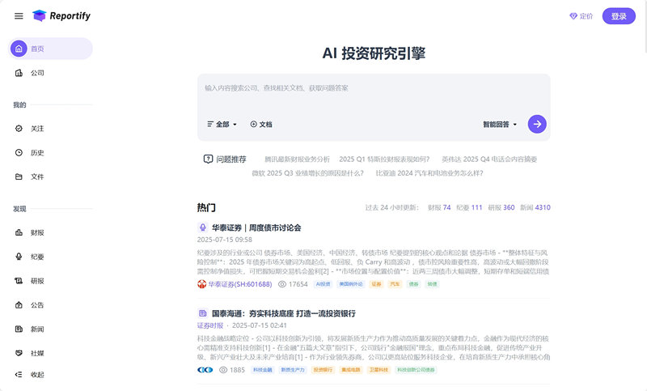
Task: Select suggestion 2025 Q1 特斯拉财报表现如何
Action: pos(384,159)
